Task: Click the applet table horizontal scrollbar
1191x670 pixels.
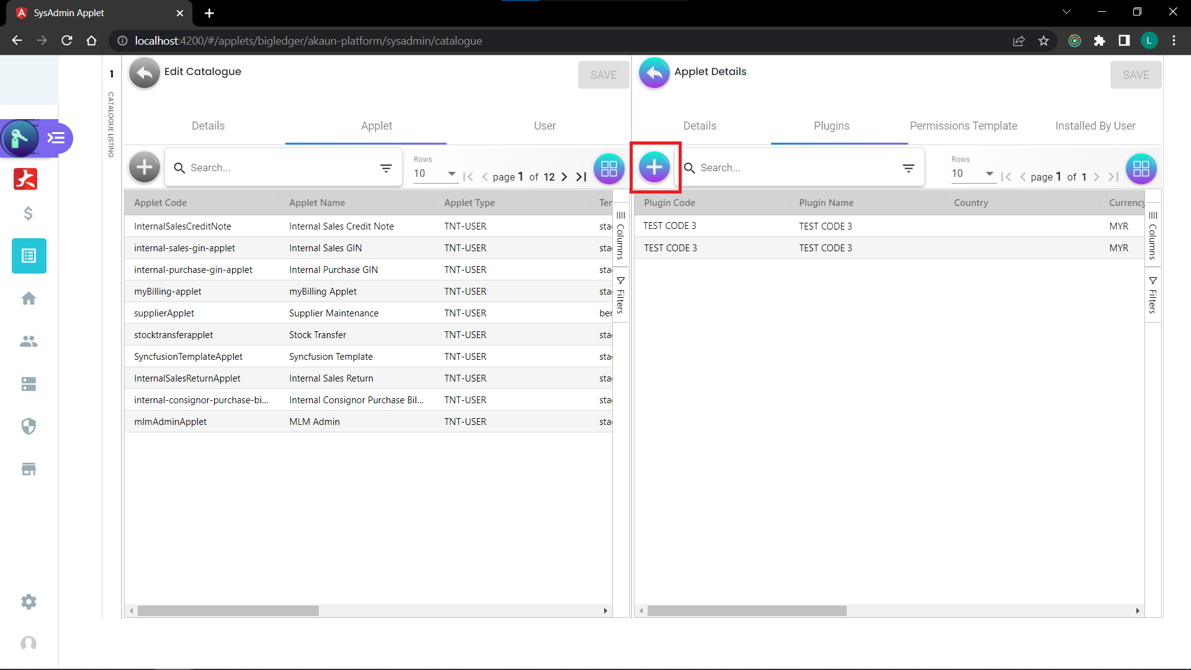Action: (228, 611)
